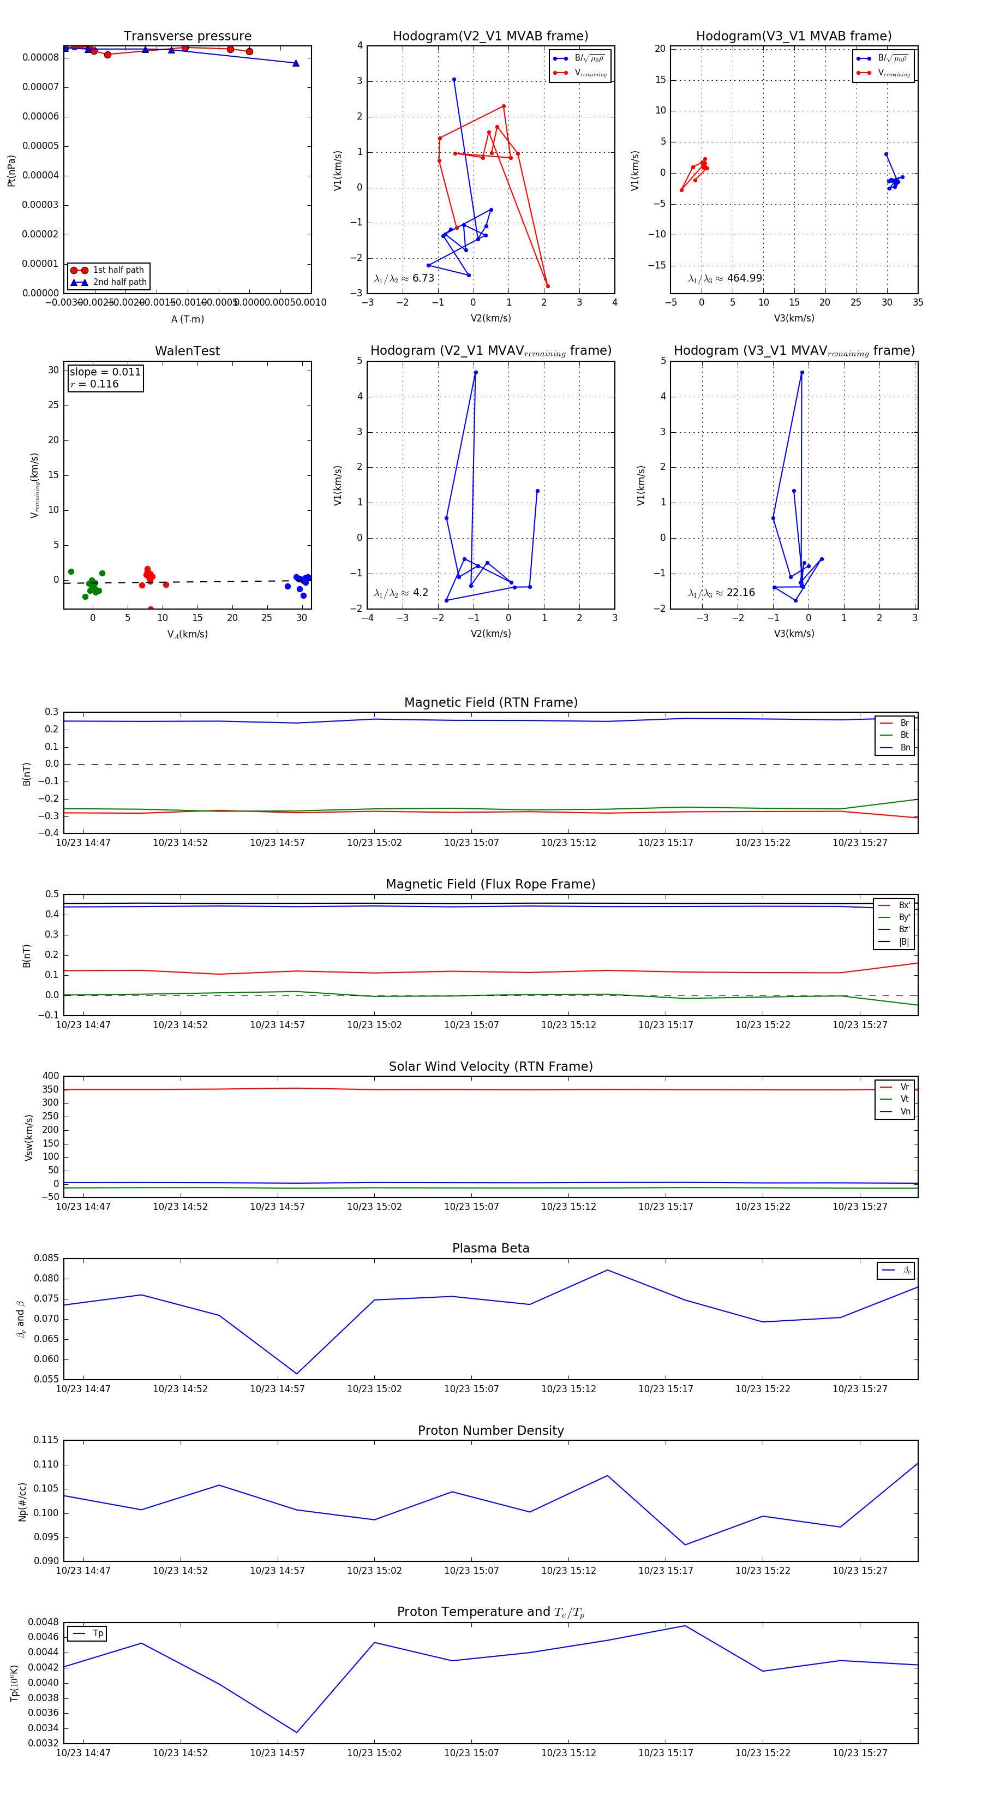The image size is (982, 1801).
Task: Select the "Vn" legend entry
Action: point(895,1112)
